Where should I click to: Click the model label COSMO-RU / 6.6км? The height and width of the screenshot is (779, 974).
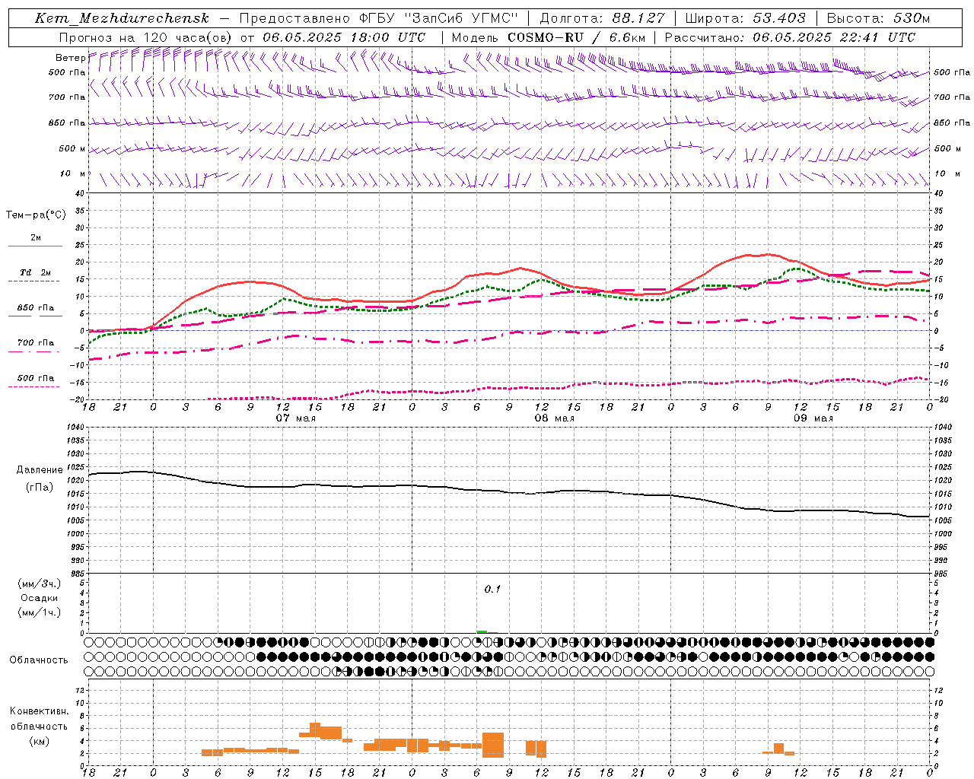pos(576,37)
